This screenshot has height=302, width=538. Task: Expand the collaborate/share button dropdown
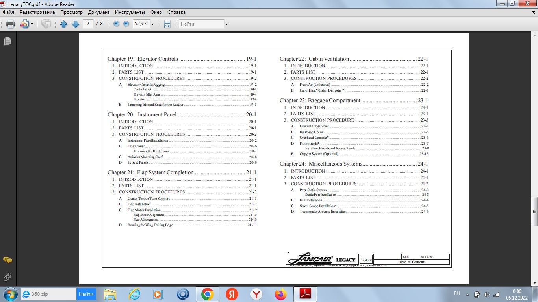coord(32,24)
